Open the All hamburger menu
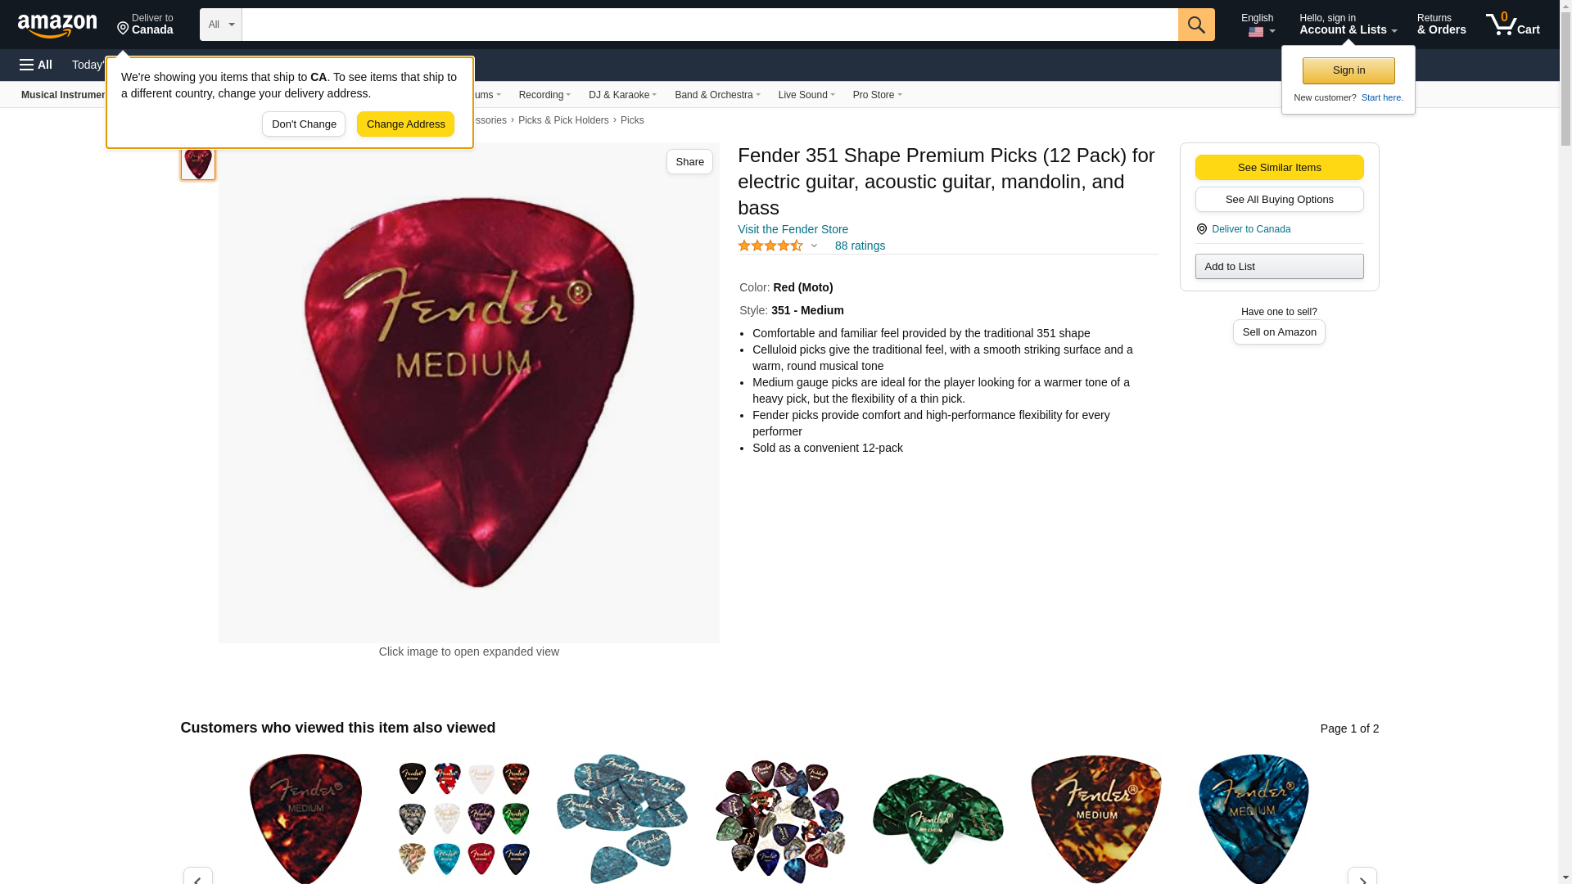Image resolution: width=1572 pixels, height=884 pixels. pos(36,65)
